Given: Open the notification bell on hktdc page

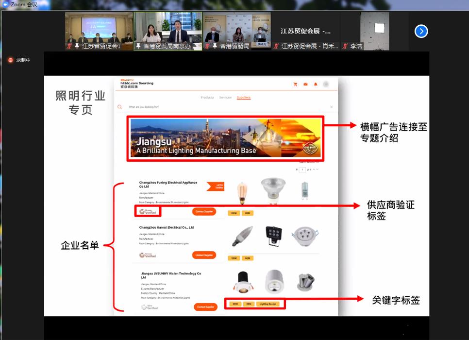Looking at the screenshot, I should click(316, 85).
